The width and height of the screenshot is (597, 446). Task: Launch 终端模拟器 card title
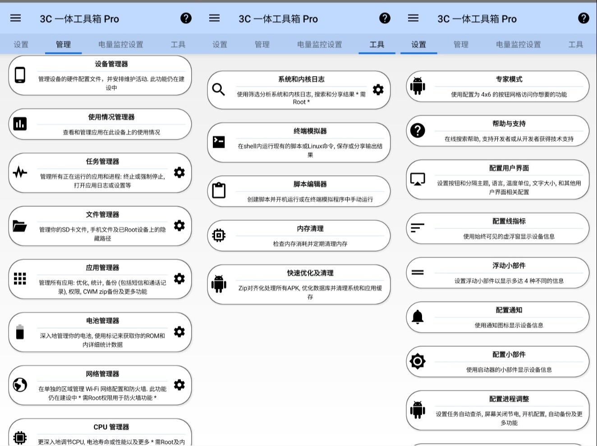(x=310, y=131)
